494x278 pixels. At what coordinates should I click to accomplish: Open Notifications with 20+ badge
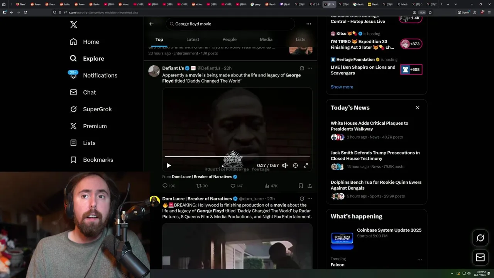point(93,75)
